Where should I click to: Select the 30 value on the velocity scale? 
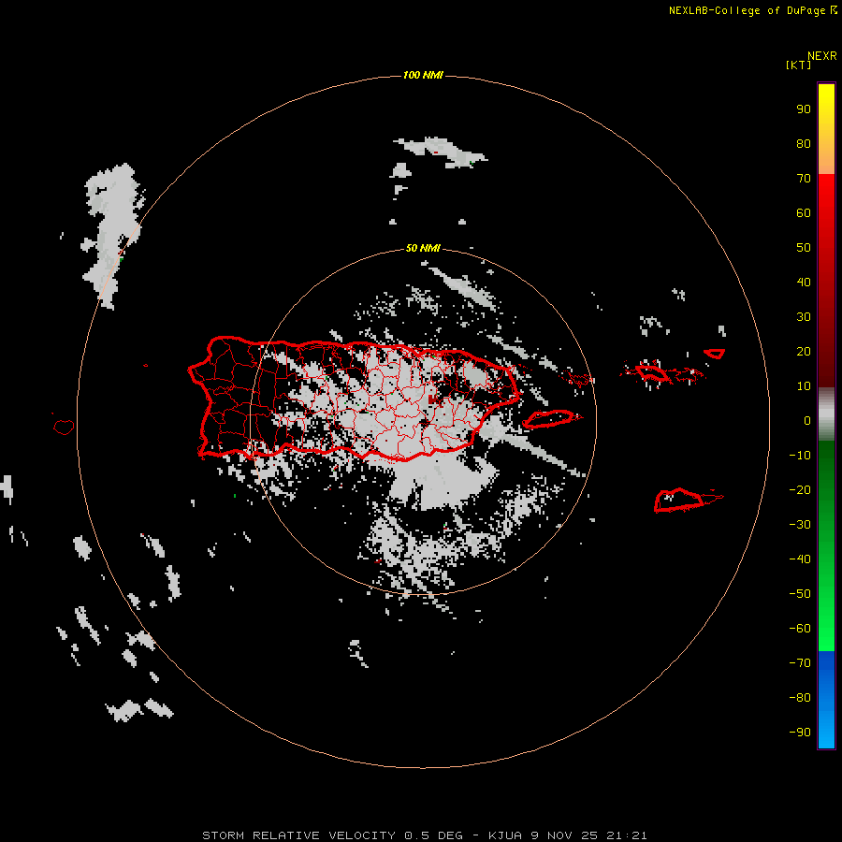click(804, 317)
